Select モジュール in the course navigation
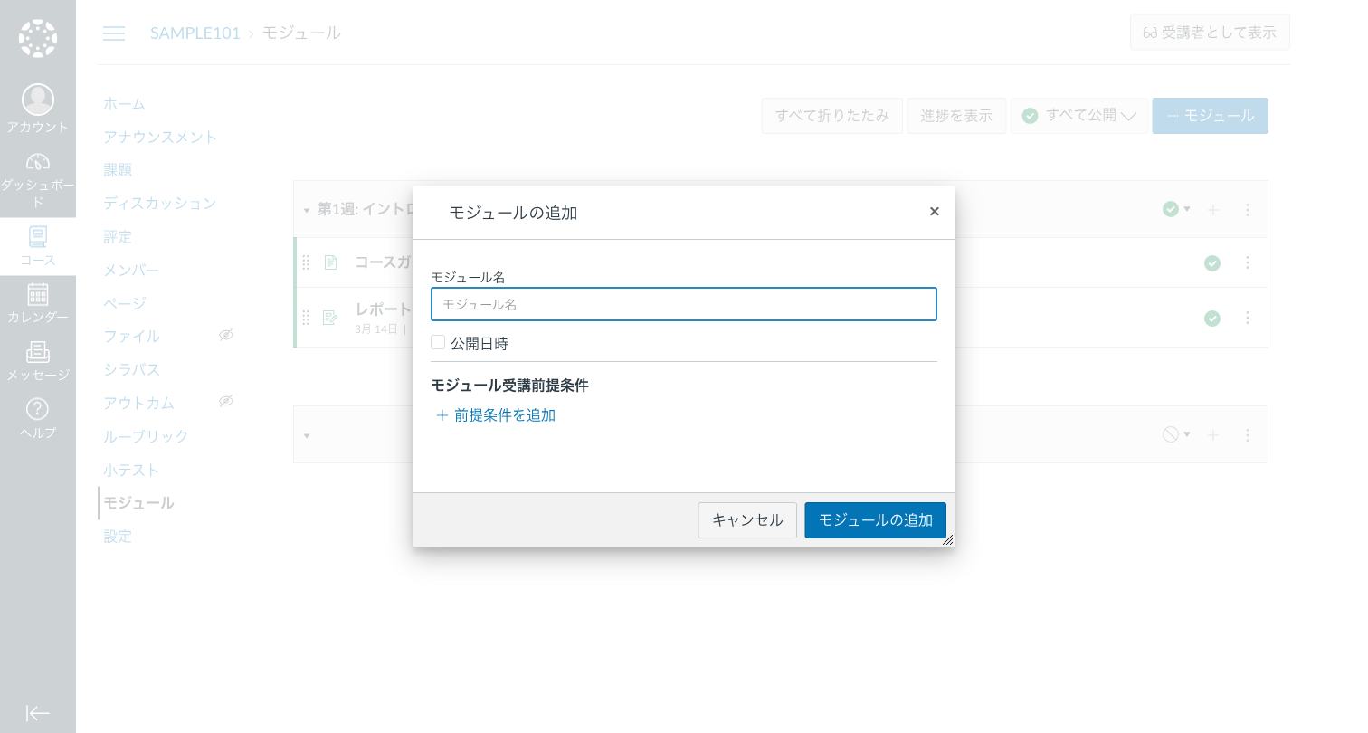This screenshot has height=733, width=1368. pos(138,502)
